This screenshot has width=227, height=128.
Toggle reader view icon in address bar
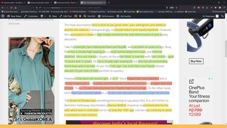click(x=167, y=7)
